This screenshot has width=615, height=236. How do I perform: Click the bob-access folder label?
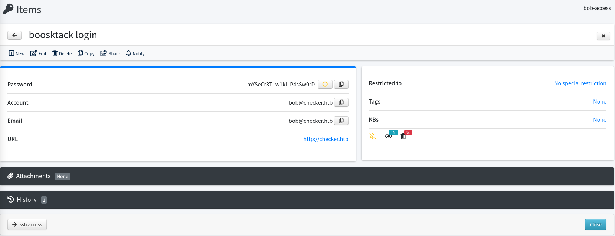point(597,8)
